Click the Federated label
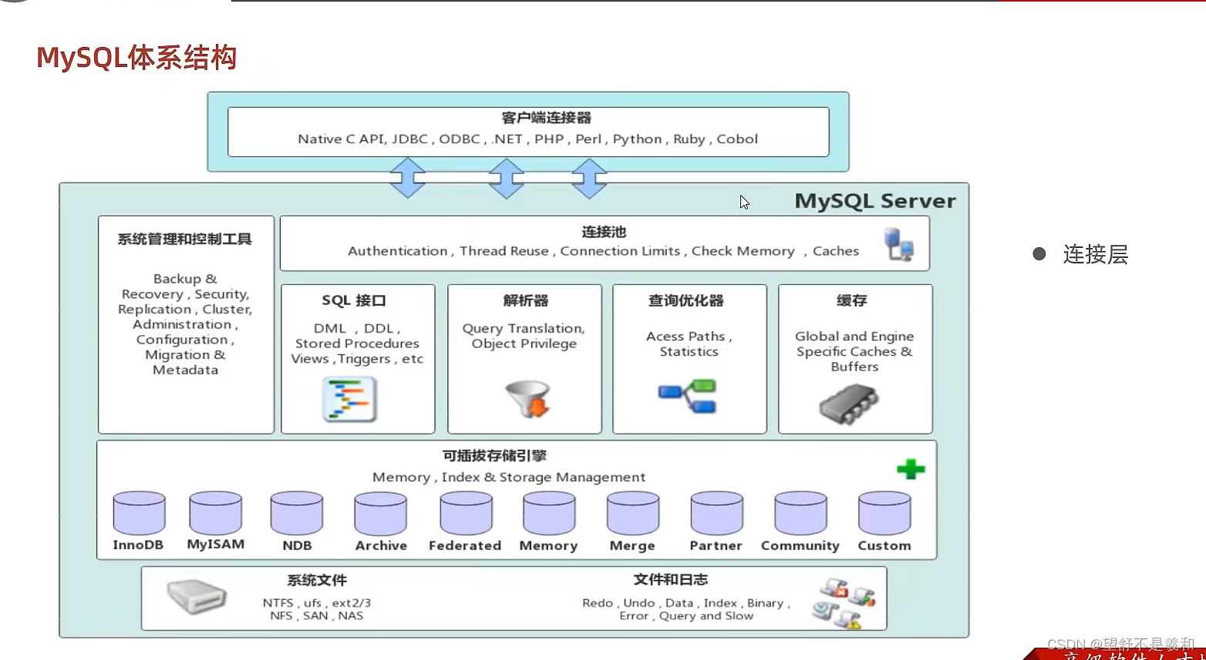Image resolution: width=1206 pixels, height=660 pixels. tap(465, 545)
